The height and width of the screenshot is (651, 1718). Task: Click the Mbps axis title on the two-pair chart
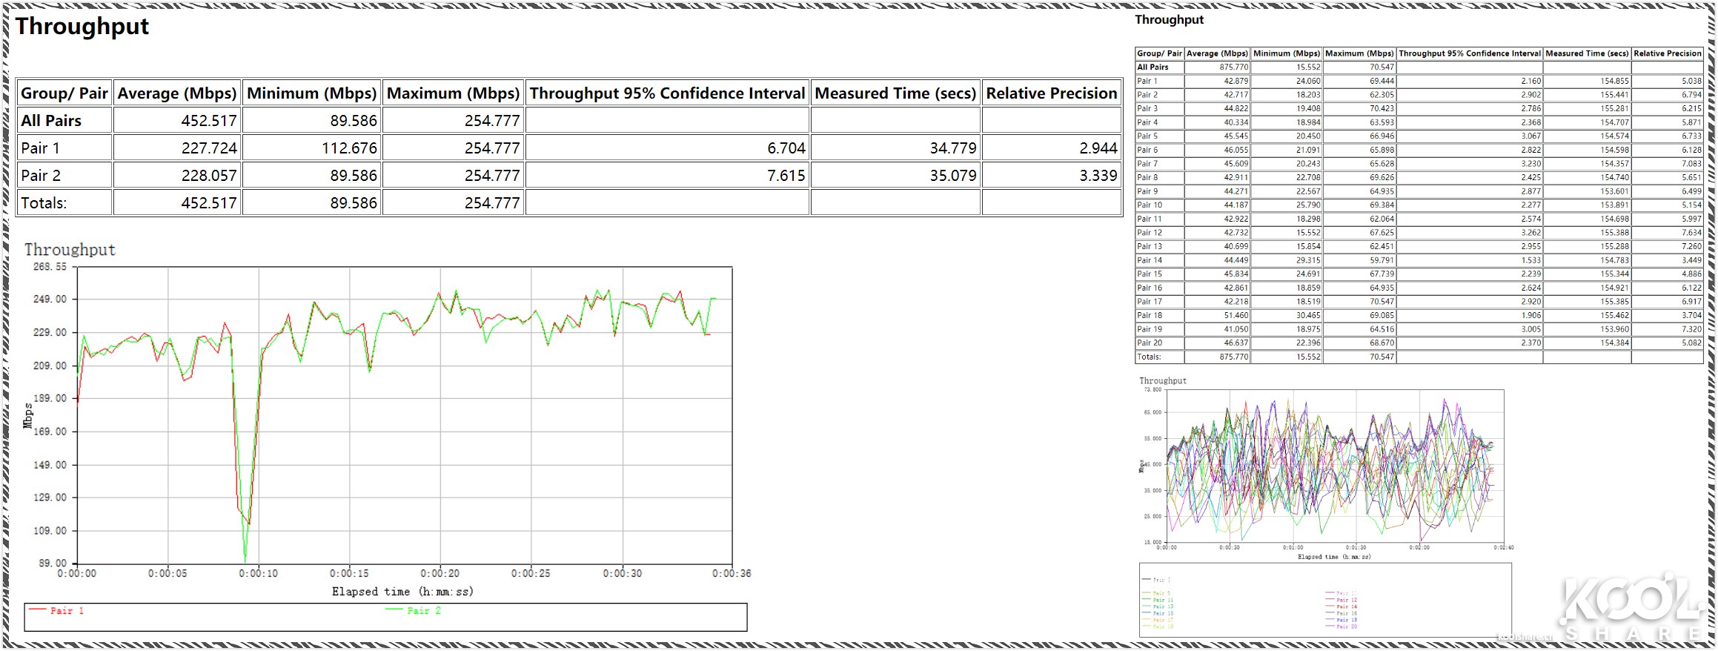[28, 416]
